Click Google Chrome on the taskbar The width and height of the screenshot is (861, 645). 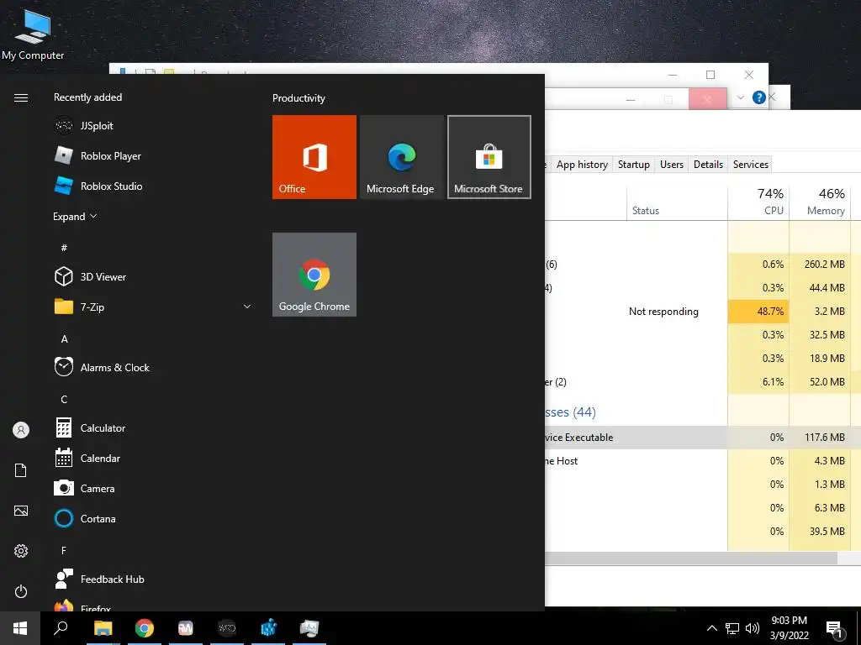coord(145,628)
